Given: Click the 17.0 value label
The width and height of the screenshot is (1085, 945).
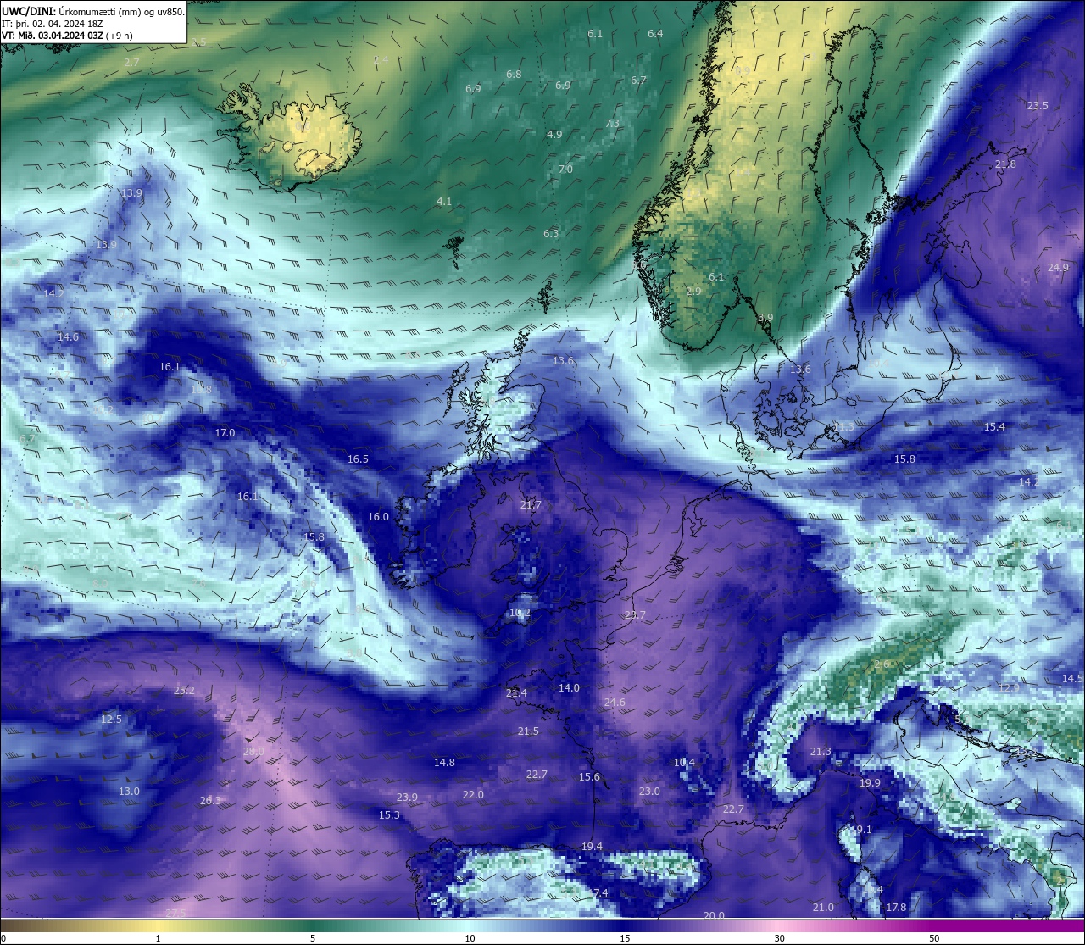Looking at the screenshot, I should point(225,433).
